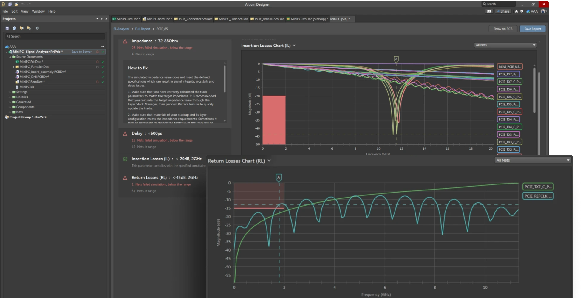The width and height of the screenshot is (583, 298).
Task: Click the Projects panel search field
Action: [x=55, y=36]
